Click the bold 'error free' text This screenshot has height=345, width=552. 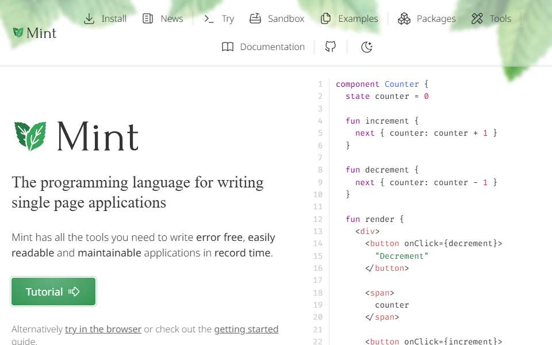219,237
